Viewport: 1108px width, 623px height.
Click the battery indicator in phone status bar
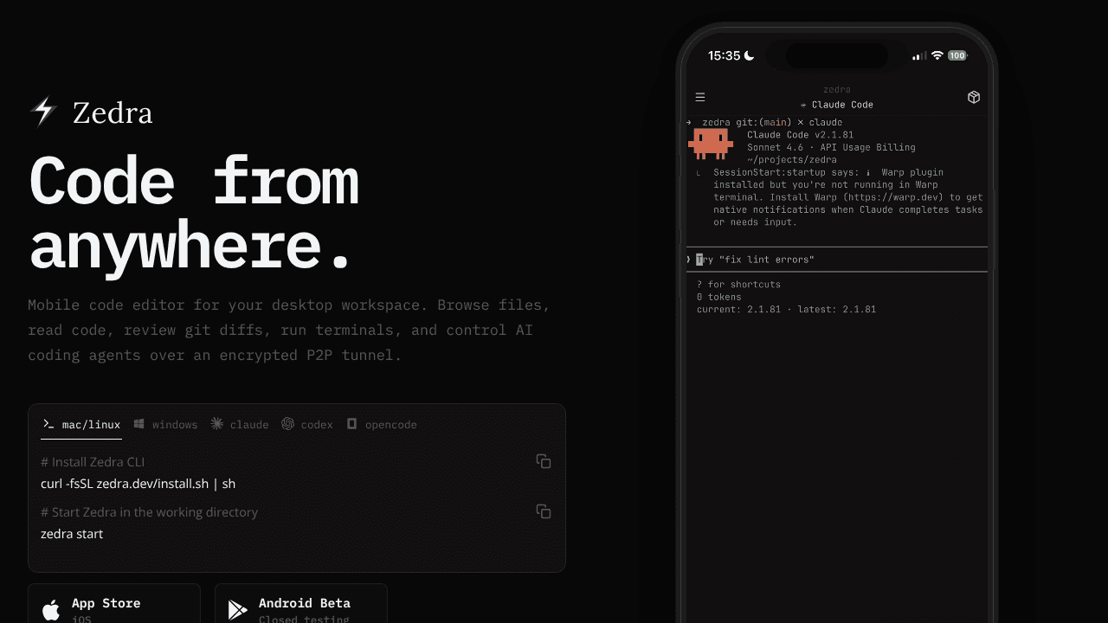tap(957, 55)
